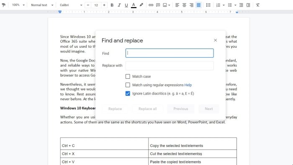The image size is (293, 165).
Task: Click the Find input field
Action: point(170,53)
